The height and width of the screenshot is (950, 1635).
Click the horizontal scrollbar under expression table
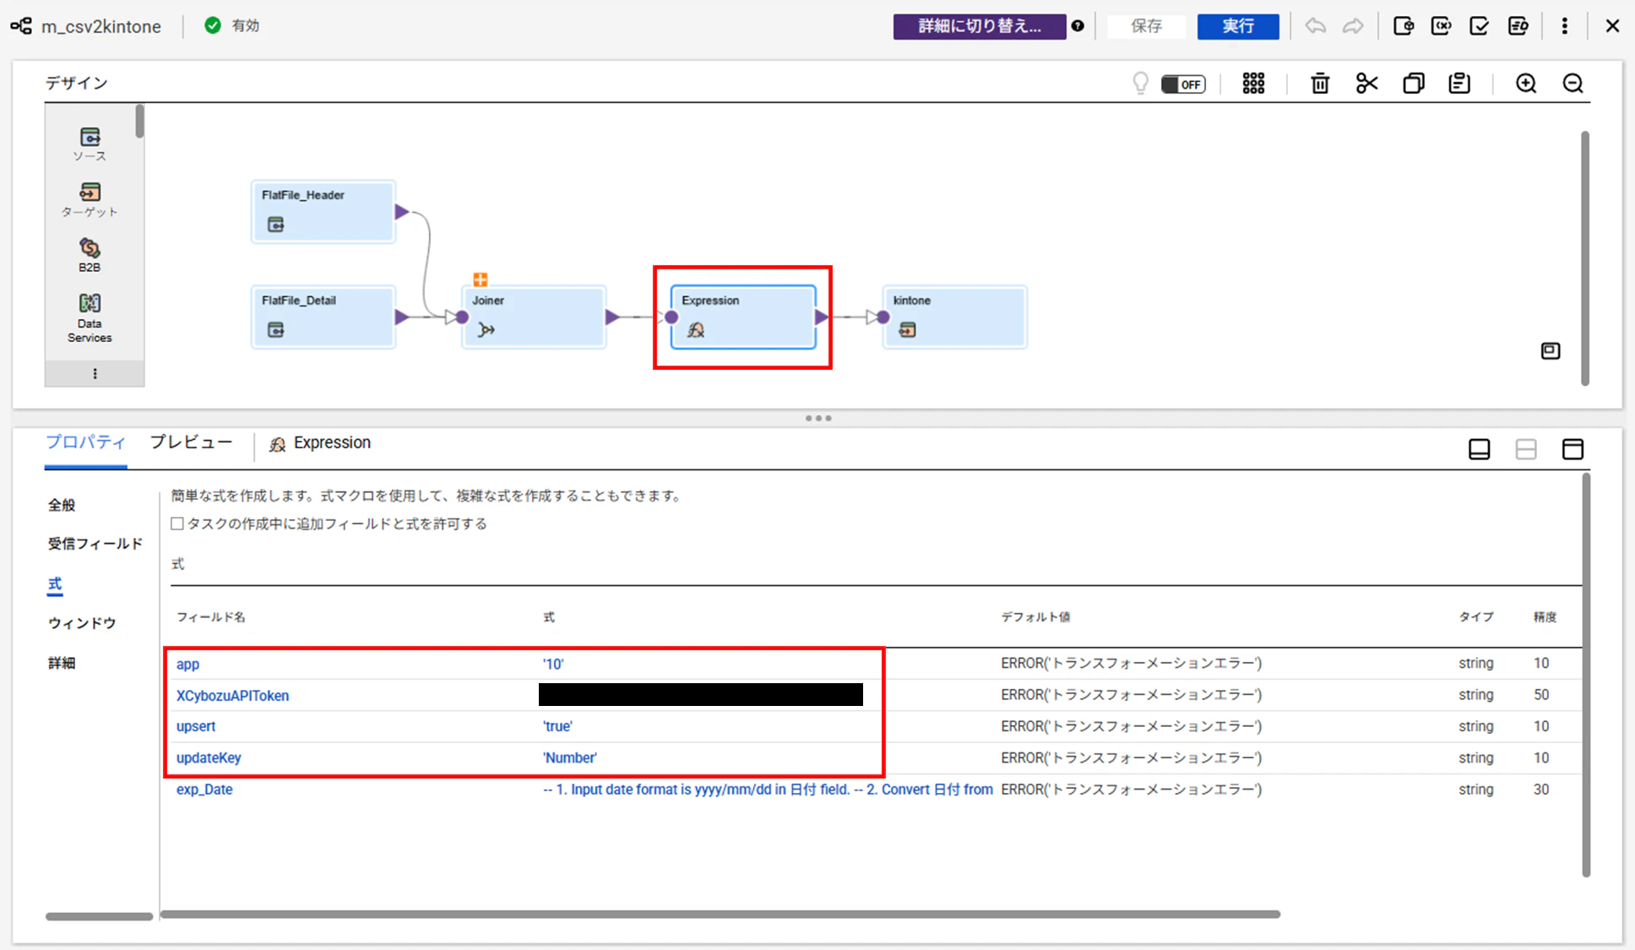(x=720, y=915)
